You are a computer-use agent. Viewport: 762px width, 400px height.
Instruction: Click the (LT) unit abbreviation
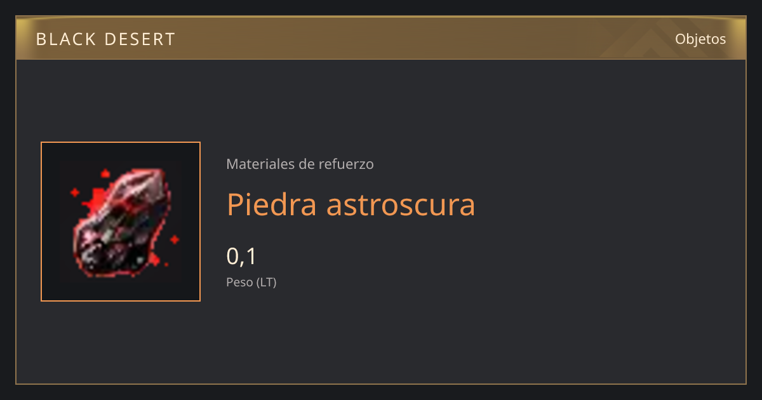266,283
